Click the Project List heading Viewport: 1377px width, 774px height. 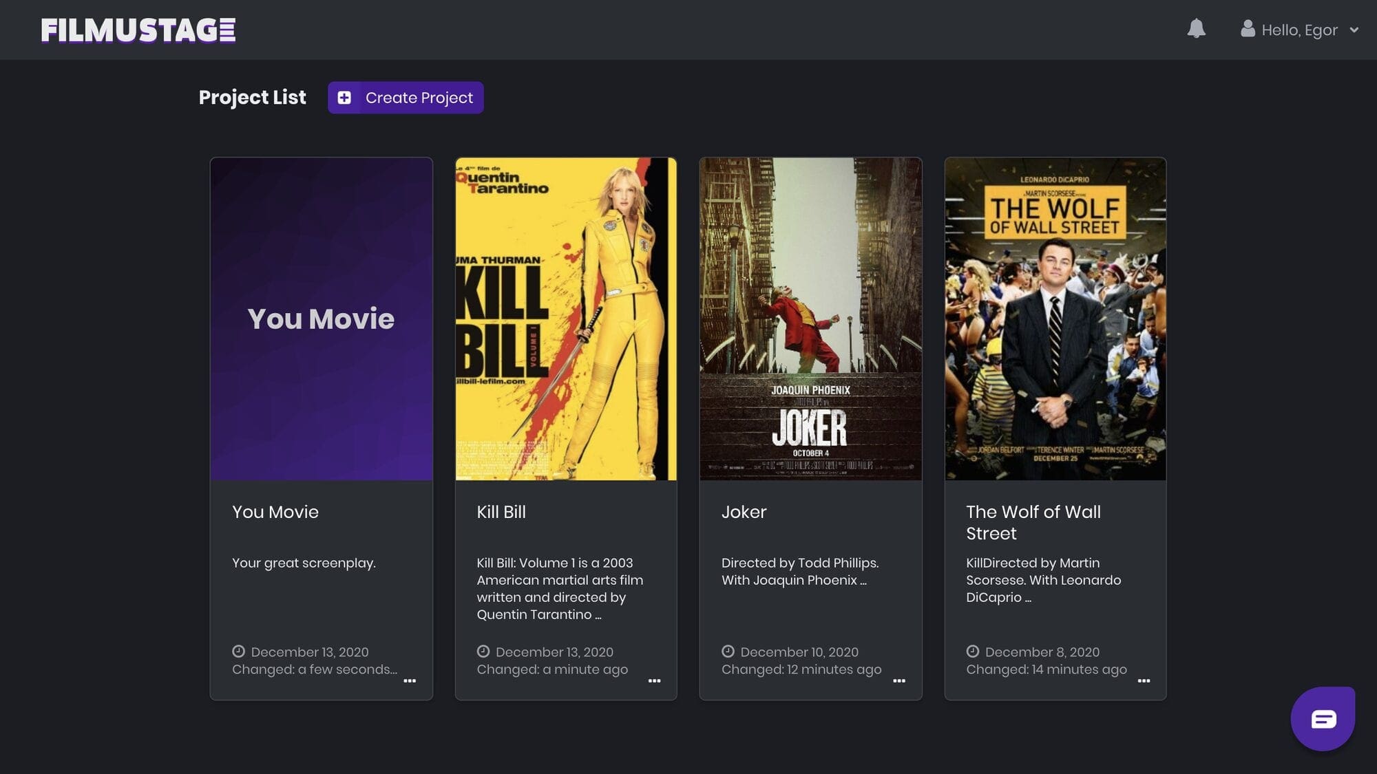(x=252, y=98)
